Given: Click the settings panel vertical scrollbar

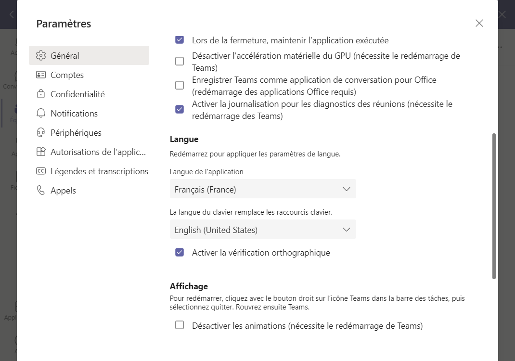Looking at the screenshot, I should (494, 206).
